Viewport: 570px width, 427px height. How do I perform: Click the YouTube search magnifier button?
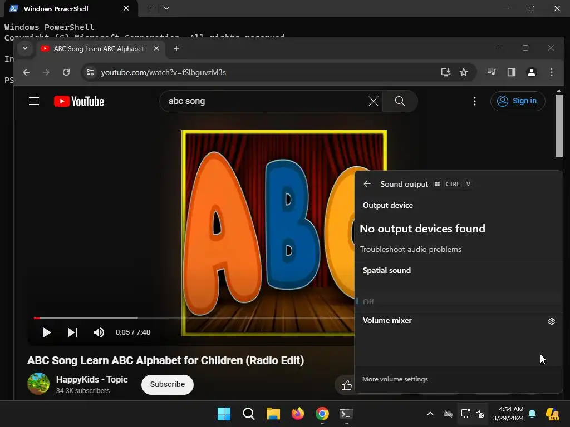click(x=400, y=101)
